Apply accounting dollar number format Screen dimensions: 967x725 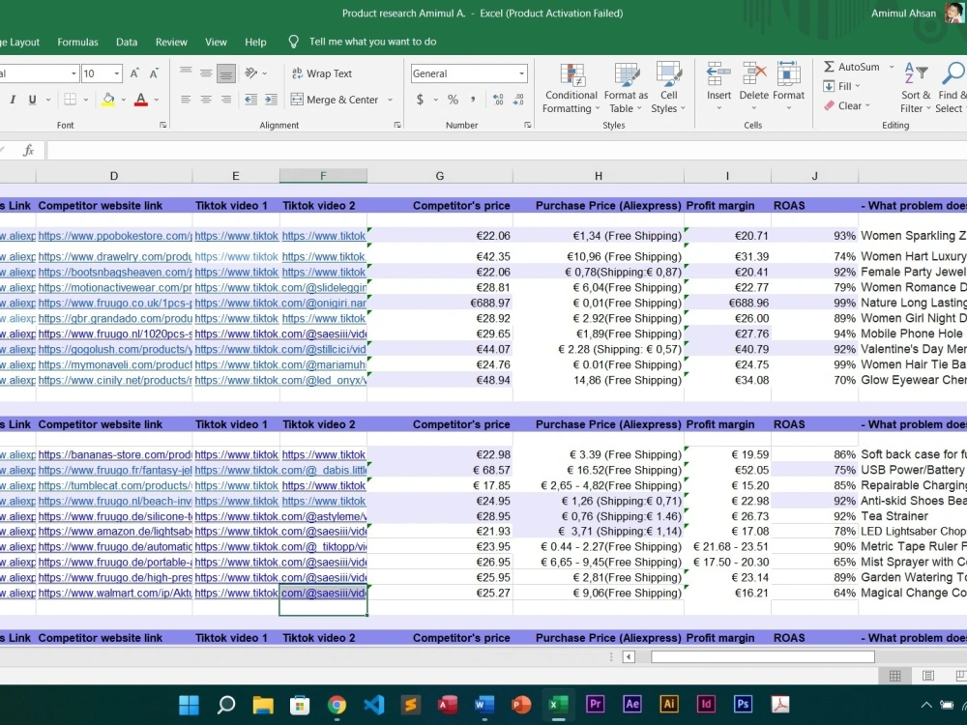coord(420,100)
